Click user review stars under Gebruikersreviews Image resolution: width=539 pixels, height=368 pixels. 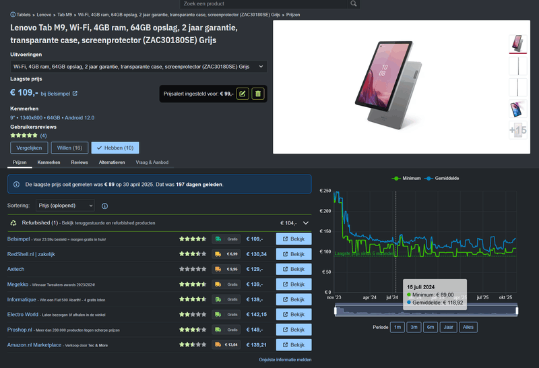point(24,135)
